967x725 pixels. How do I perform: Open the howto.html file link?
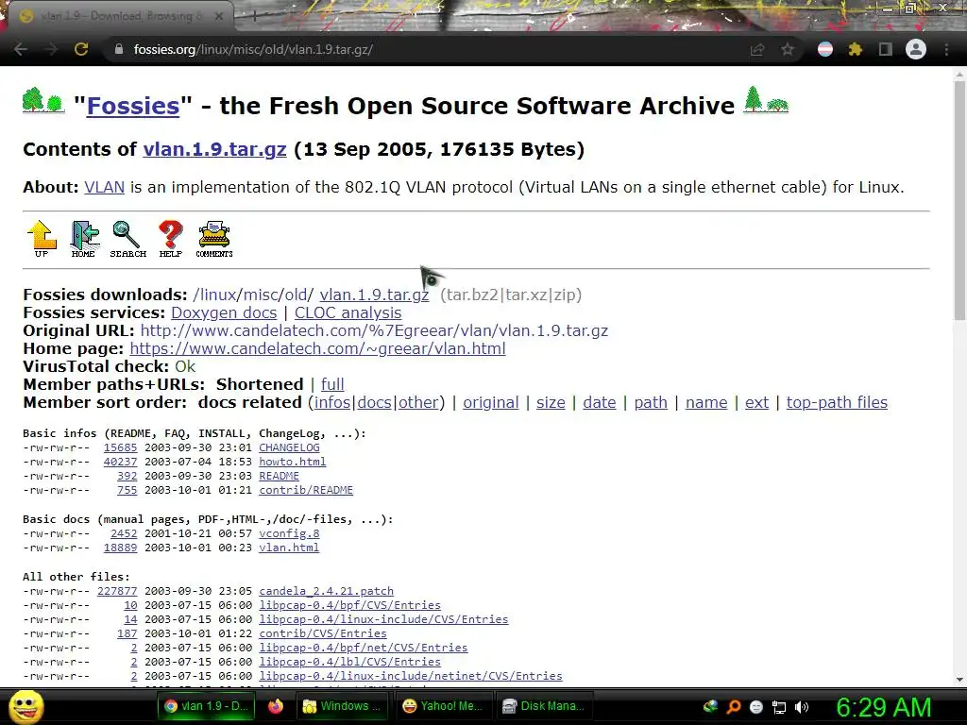tap(293, 462)
